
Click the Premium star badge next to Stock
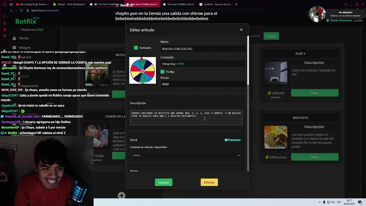(x=232, y=140)
